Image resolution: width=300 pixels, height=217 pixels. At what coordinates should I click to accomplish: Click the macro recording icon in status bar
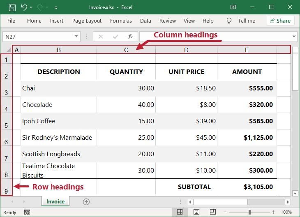[27, 212]
